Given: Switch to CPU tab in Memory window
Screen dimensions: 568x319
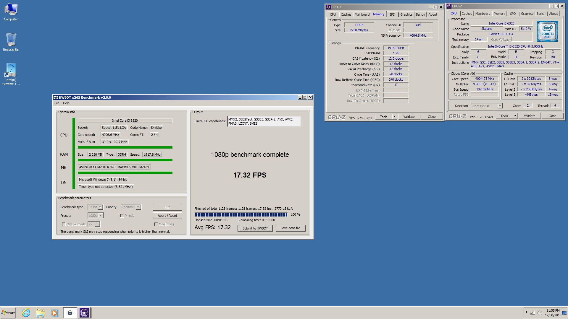Looking at the screenshot, I should click(x=333, y=14).
